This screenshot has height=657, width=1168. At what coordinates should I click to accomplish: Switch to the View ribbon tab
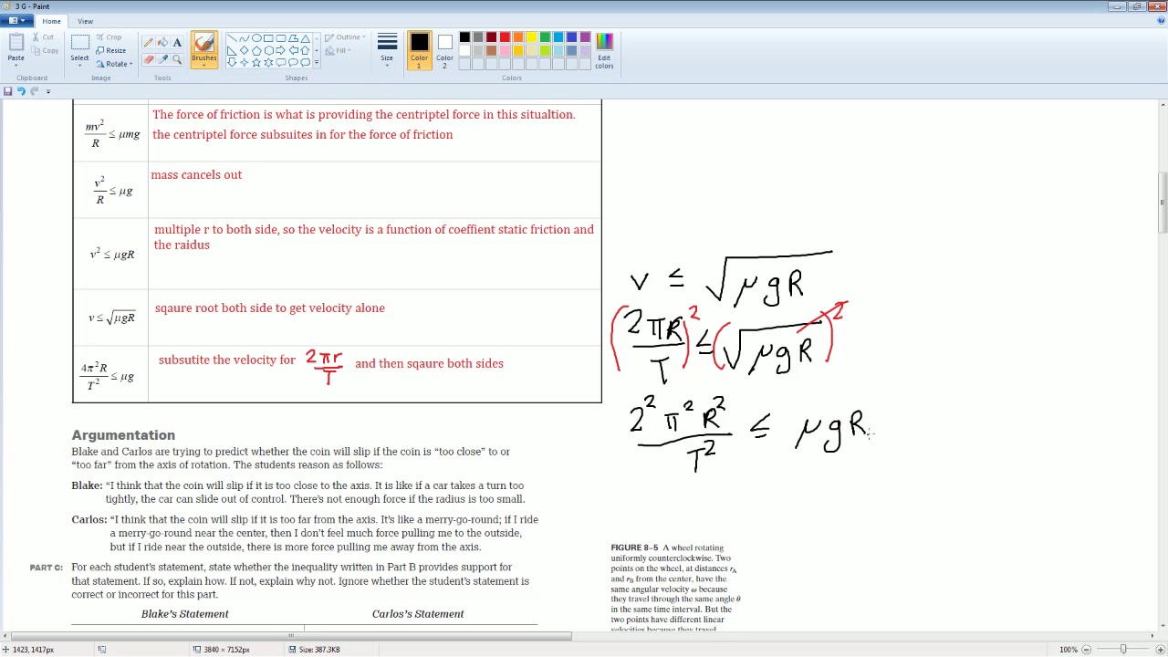85,21
